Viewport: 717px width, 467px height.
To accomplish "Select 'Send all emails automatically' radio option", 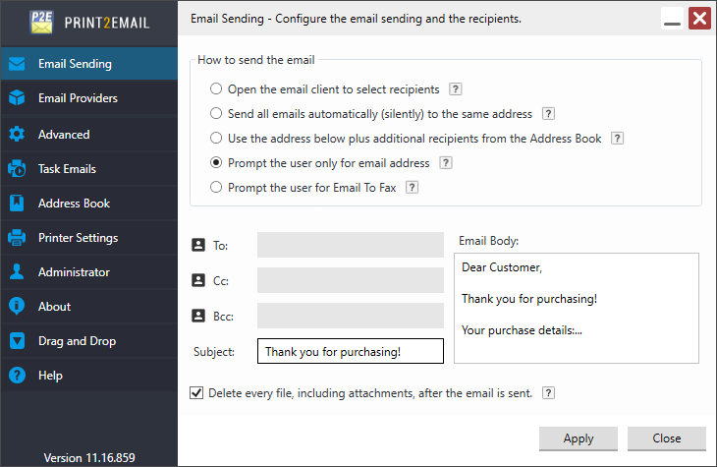I will coord(216,113).
